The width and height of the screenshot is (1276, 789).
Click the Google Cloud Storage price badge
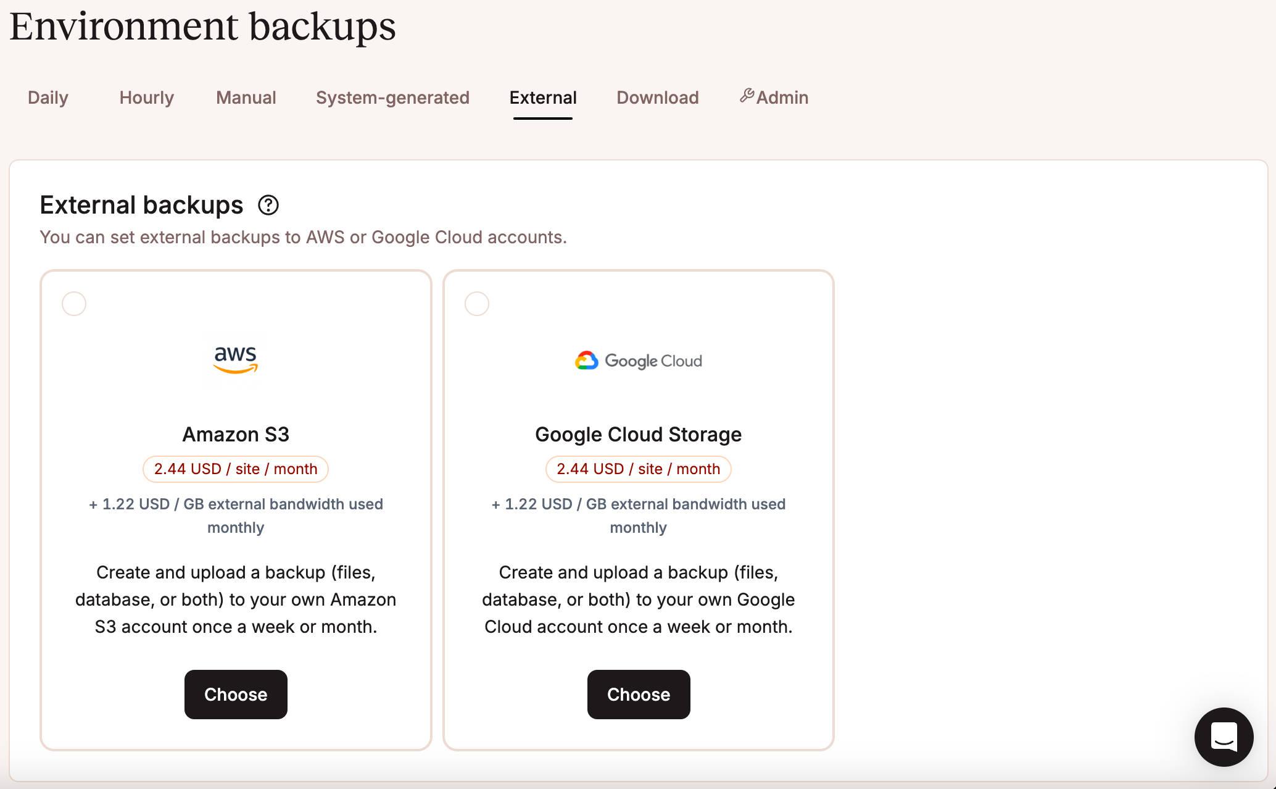[638, 469]
